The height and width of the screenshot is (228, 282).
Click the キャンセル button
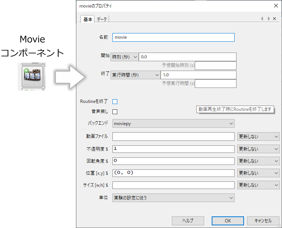click(x=263, y=220)
